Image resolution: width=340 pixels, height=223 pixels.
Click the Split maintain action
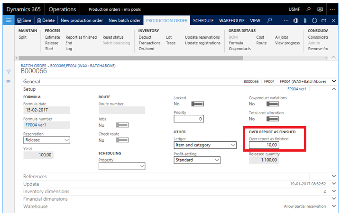click(x=23, y=37)
